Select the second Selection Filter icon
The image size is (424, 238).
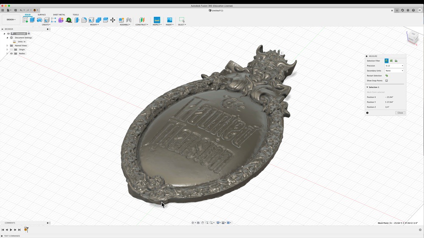click(x=391, y=60)
